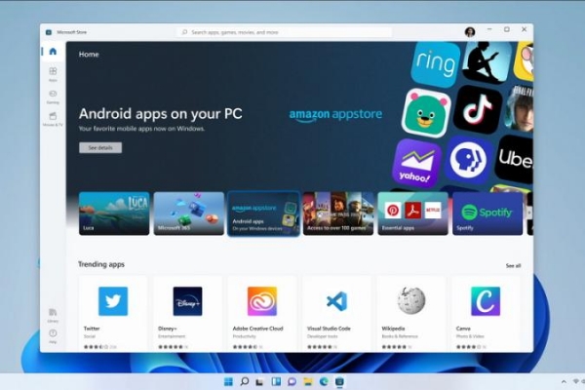585x390 pixels.
Task: Open the Home tab in sidebar
Action: pos(53,51)
